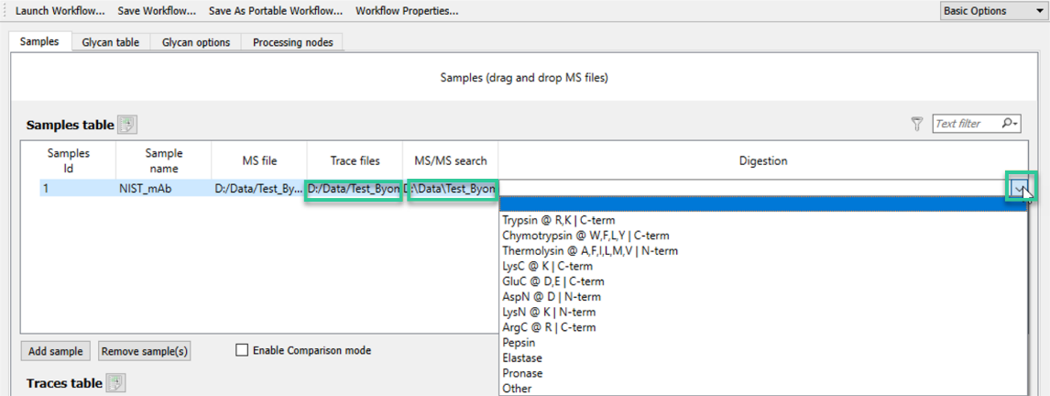Click Launch Workflow... in toolbar
The image size is (1050, 396).
(x=60, y=11)
